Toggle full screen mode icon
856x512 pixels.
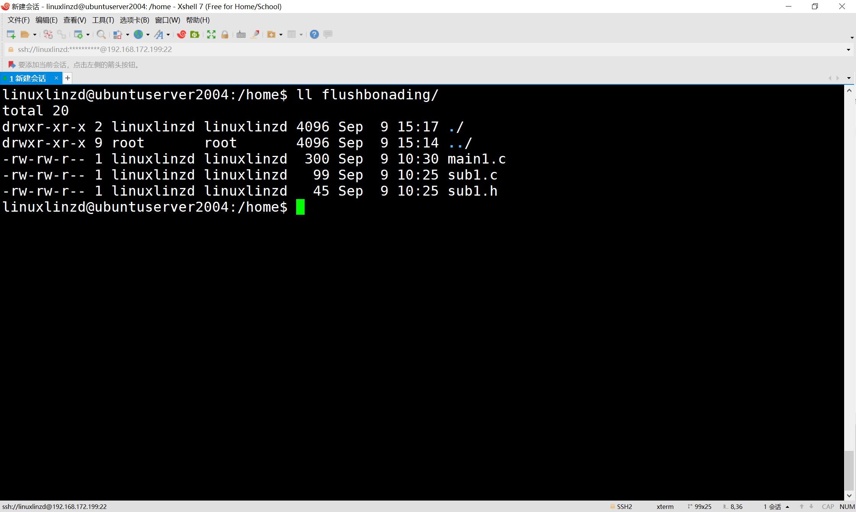tap(211, 34)
